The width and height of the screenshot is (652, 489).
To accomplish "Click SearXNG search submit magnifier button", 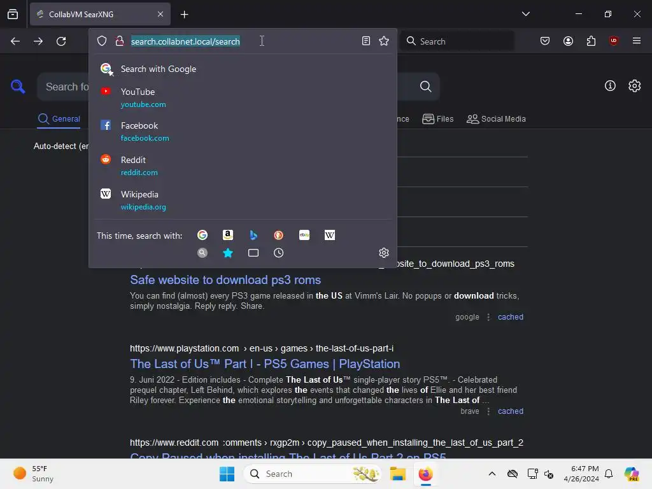I will pyautogui.click(x=425, y=87).
